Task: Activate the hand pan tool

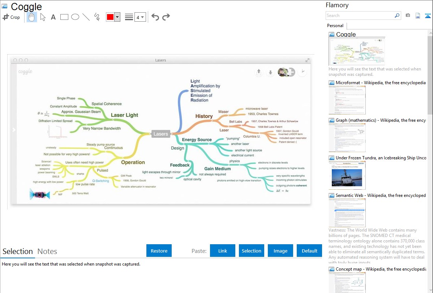Action: coord(32,17)
